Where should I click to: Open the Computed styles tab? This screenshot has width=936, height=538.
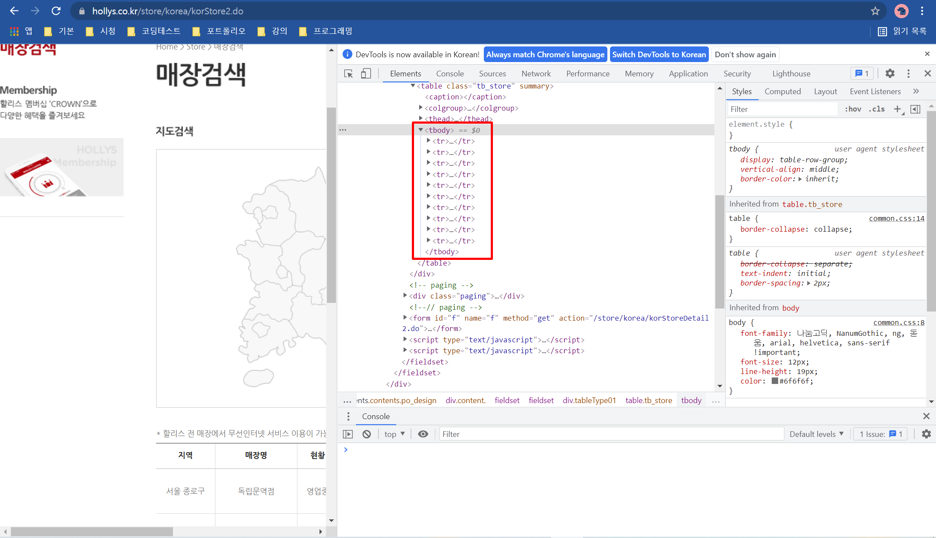tap(782, 92)
